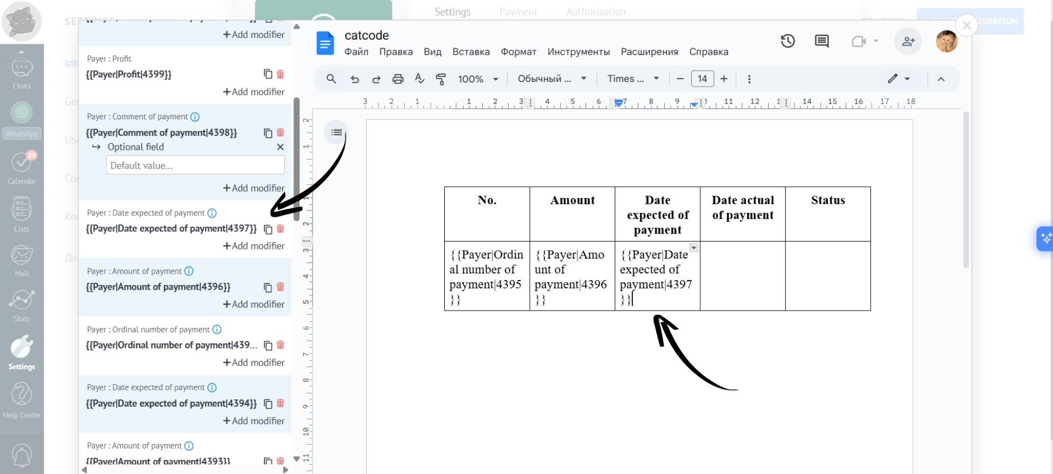Open the Вставка menu
1053x474 pixels.
(x=471, y=52)
